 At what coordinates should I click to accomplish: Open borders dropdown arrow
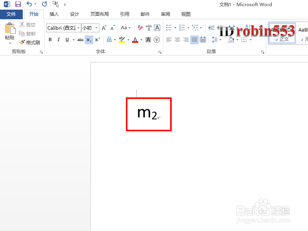pos(251,40)
